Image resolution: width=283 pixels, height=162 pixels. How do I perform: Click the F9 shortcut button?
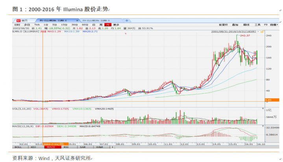[265, 24]
